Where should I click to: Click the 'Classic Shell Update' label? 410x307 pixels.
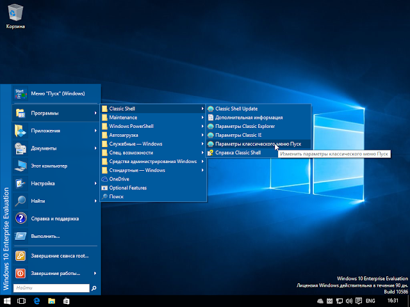(236, 109)
